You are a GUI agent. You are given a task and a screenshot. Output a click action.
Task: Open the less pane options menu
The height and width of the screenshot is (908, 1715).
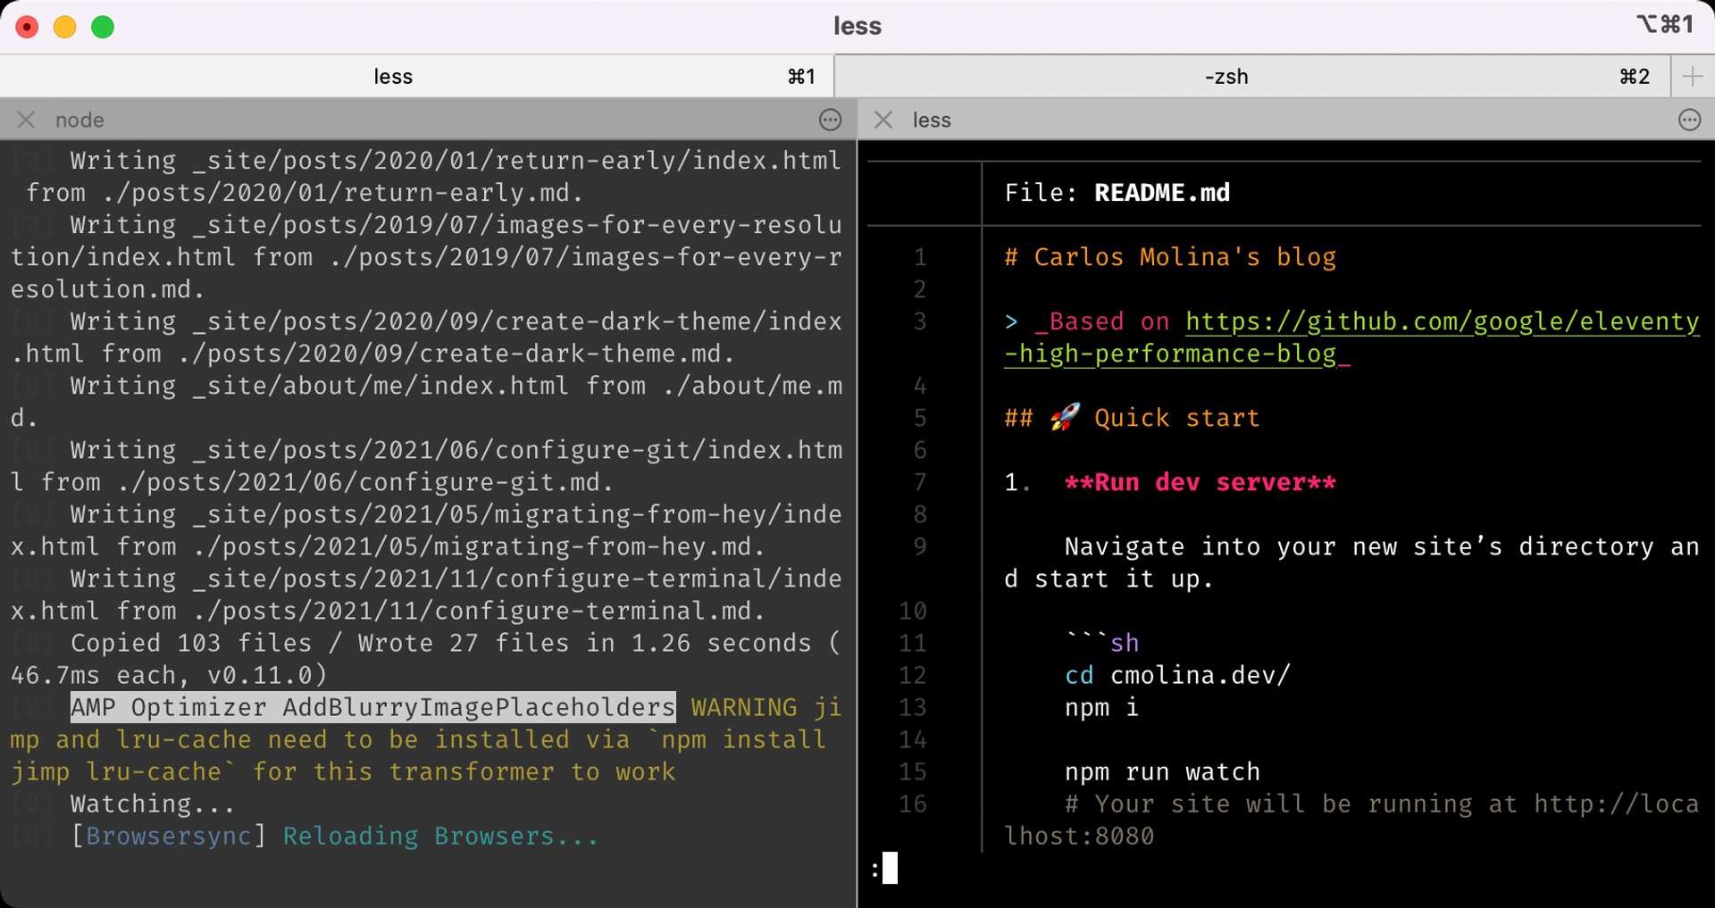(1689, 120)
